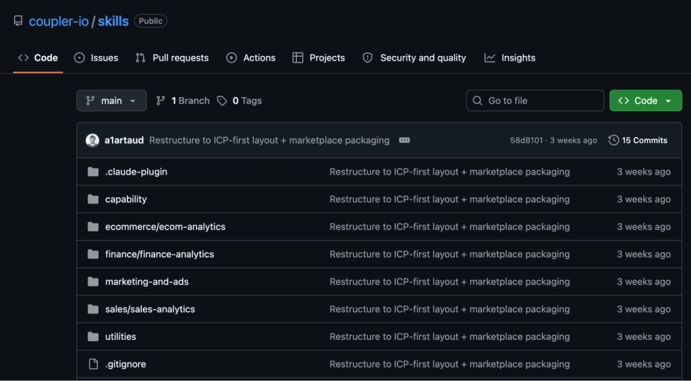Open commit message in the sales/sales-analytics row
The height and width of the screenshot is (381, 691).
coord(449,310)
